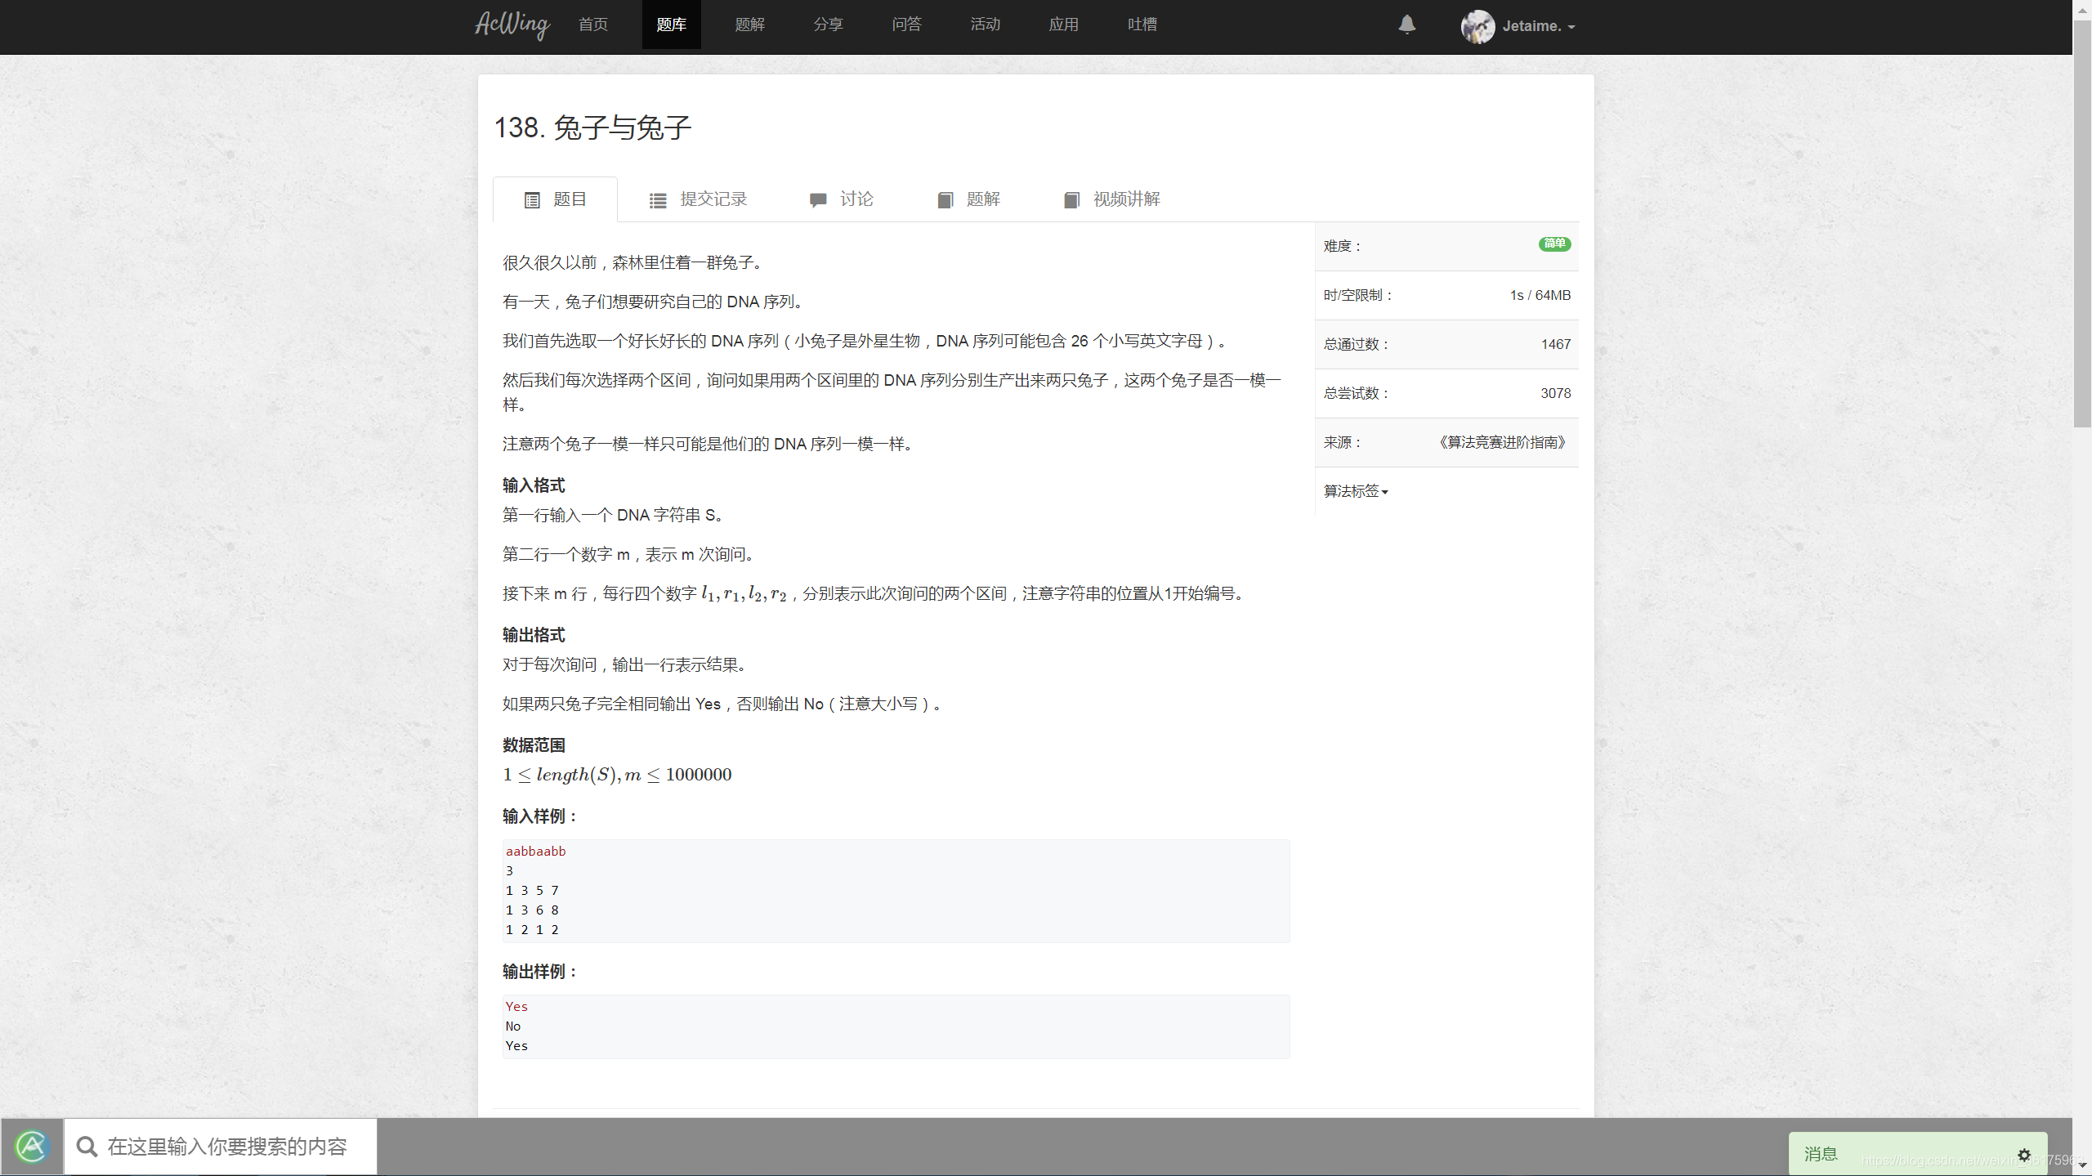
Task: Switch to the 题解 tab
Action: (x=983, y=199)
